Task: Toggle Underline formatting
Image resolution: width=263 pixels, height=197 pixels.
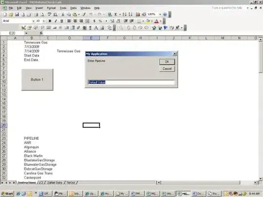Action: tap(62, 21)
